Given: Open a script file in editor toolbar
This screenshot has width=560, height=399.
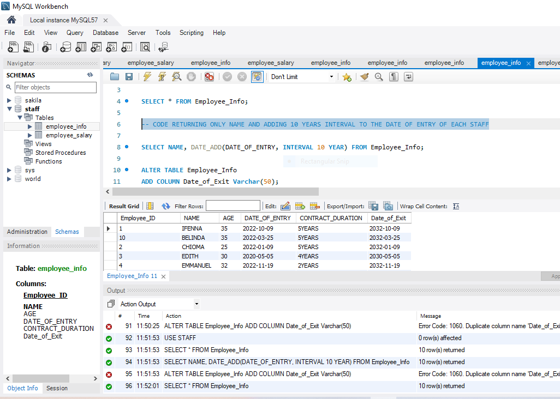Looking at the screenshot, I should point(115,77).
